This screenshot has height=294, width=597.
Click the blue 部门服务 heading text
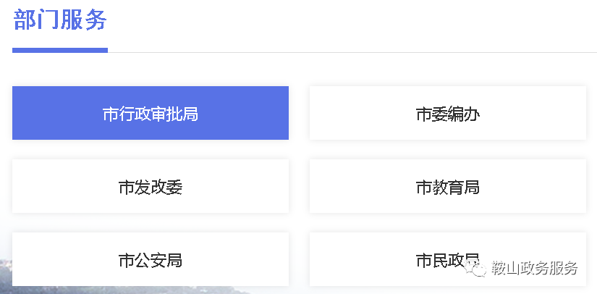(x=60, y=20)
